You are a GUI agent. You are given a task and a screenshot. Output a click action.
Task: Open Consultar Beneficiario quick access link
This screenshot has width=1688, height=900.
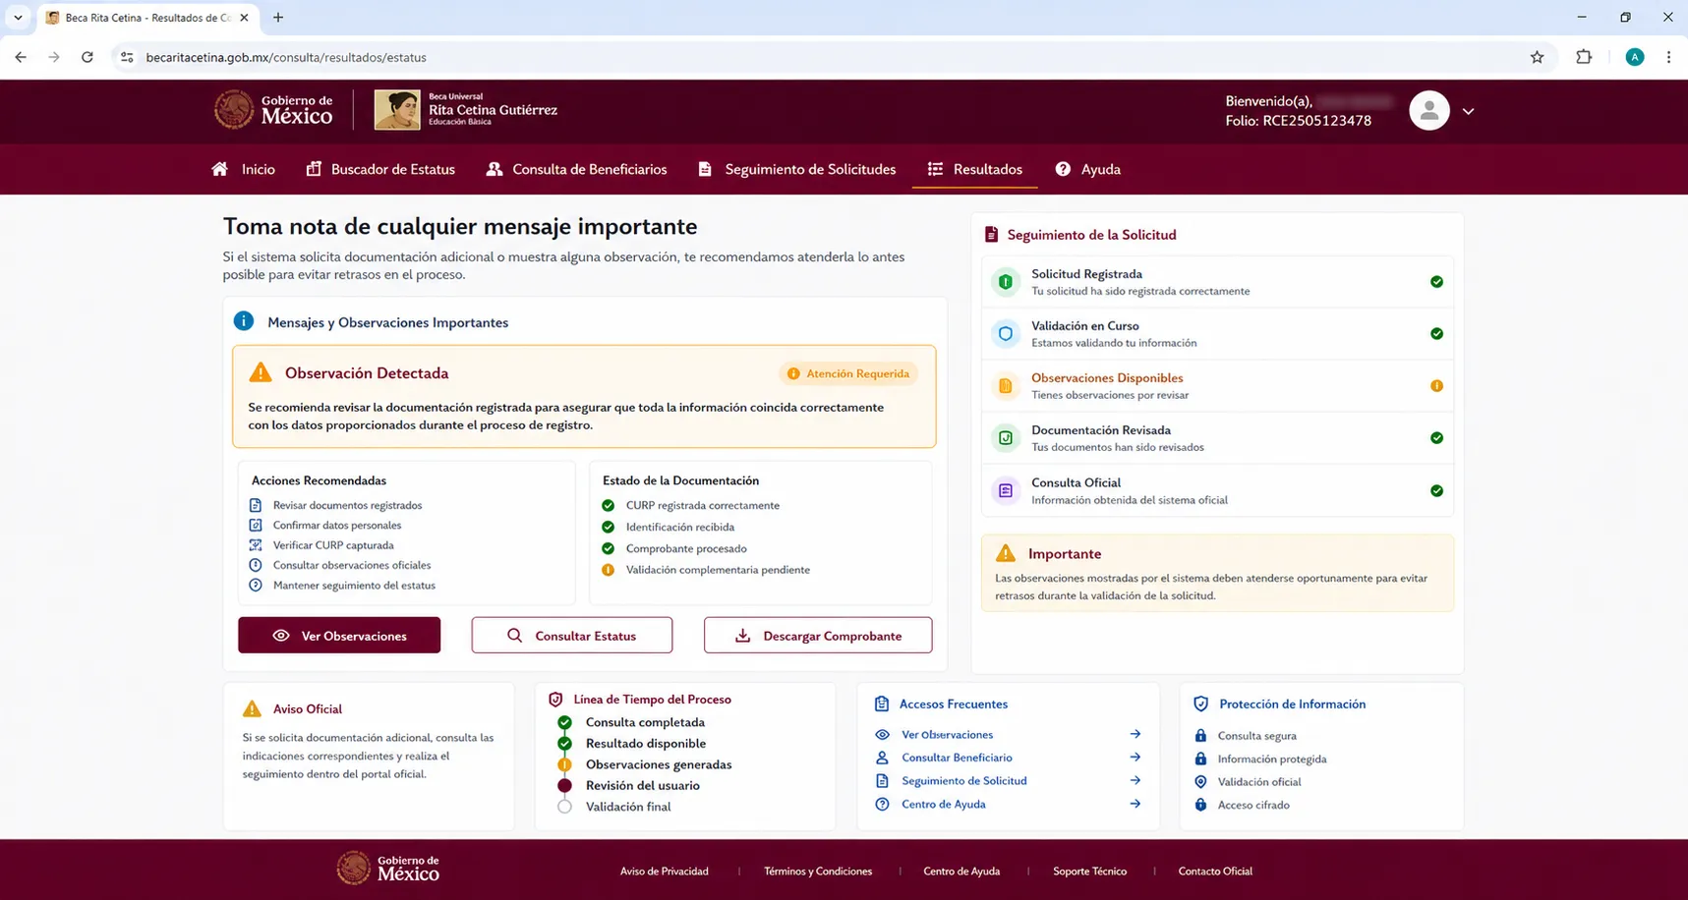click(x=957, y=758)
